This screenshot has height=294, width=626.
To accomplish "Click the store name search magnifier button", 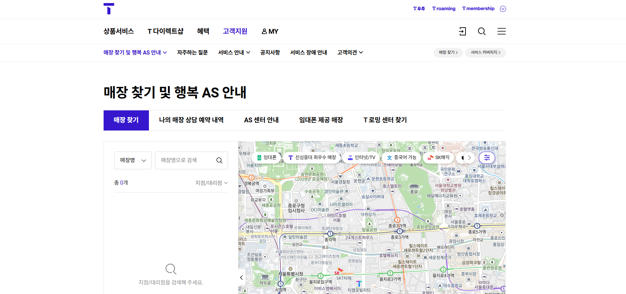I will tap(219, 160).
